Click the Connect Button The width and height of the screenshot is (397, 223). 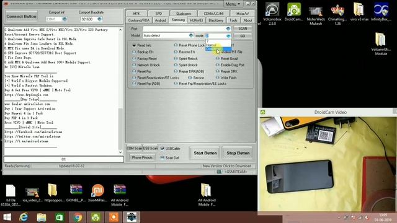[22, 17]
